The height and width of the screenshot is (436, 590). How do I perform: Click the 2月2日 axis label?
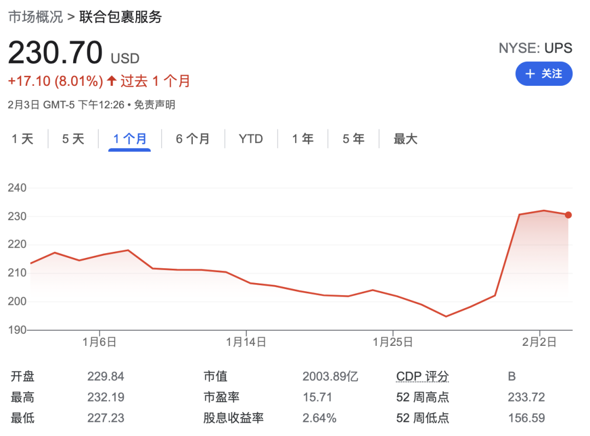(539, 342)
